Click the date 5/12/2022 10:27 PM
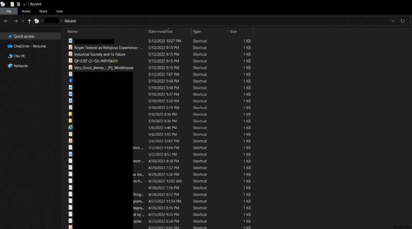412x229 pixels. [164, 41]
